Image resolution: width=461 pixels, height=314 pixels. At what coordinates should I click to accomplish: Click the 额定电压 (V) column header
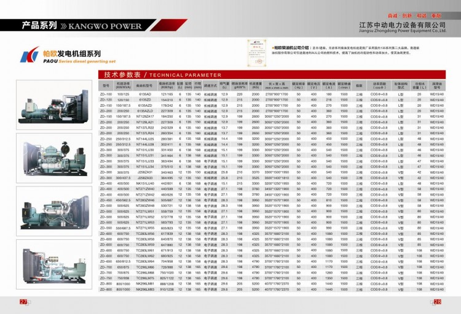click(313, 85)
